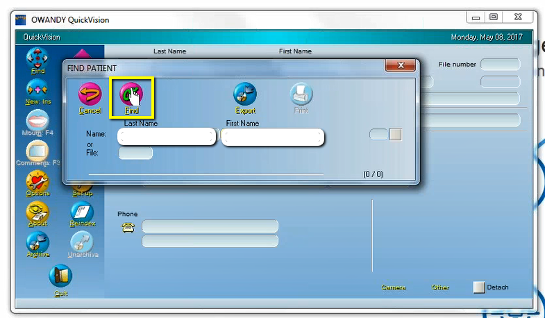Tick the square checkbox in Find Patient
Viewport: 545px width, 318px height.
tap(396, 135)
